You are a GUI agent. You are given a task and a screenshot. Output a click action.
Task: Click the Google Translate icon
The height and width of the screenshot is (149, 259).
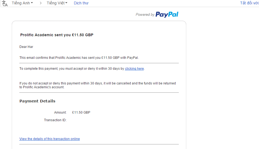pos(5,3)
